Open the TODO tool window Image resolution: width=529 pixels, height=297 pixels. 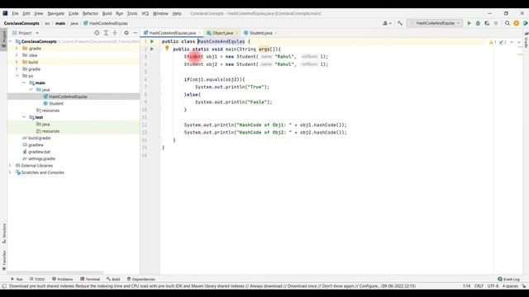point(37,279)
